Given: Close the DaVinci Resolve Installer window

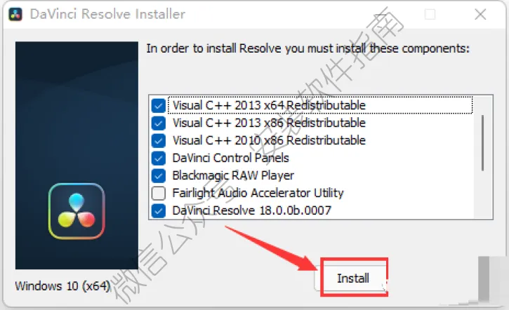Looking at the screenshot, I should click(x=480, y=14).
